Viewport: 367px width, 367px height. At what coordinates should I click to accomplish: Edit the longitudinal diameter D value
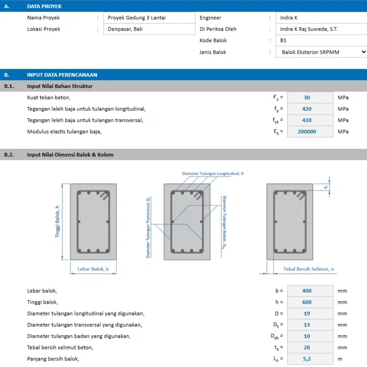point(310,314)
